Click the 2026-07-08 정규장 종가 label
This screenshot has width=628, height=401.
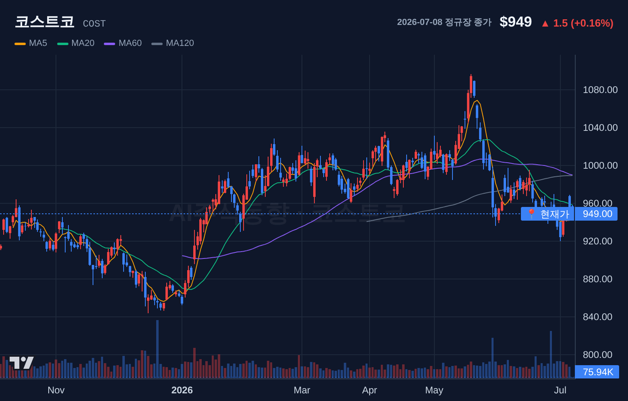(444, 22)
